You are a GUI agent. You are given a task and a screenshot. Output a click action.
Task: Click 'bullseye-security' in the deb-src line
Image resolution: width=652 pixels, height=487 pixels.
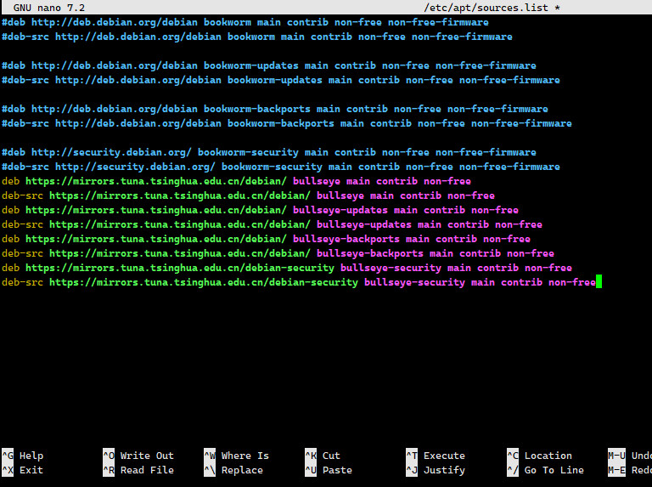pos(414,282)
